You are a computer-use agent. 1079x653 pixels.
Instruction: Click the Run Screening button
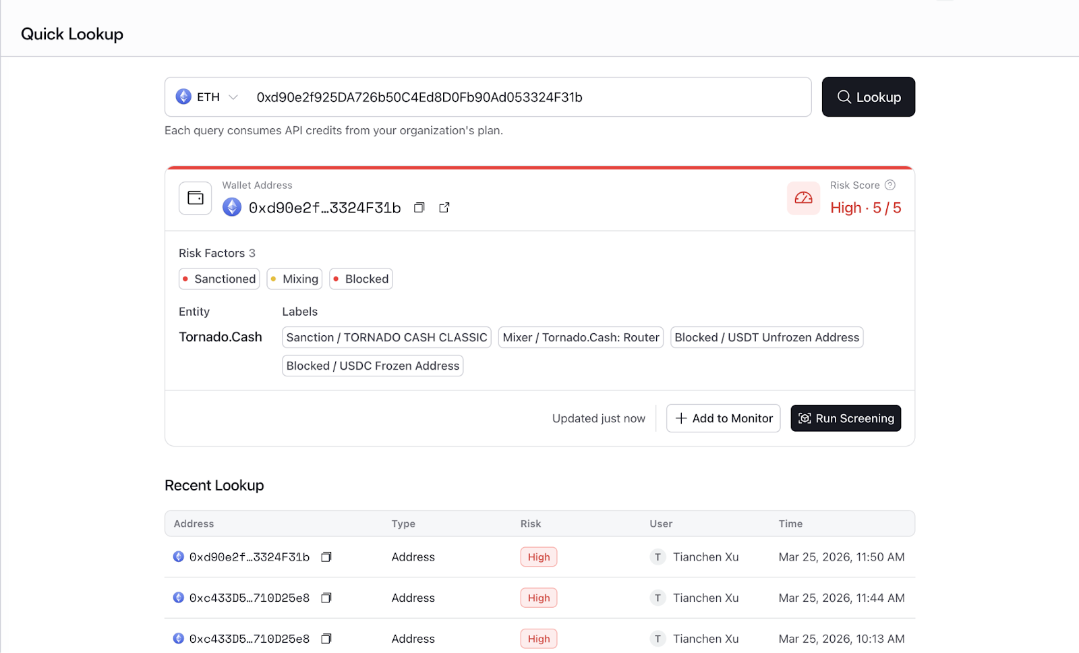pos(846,418)
